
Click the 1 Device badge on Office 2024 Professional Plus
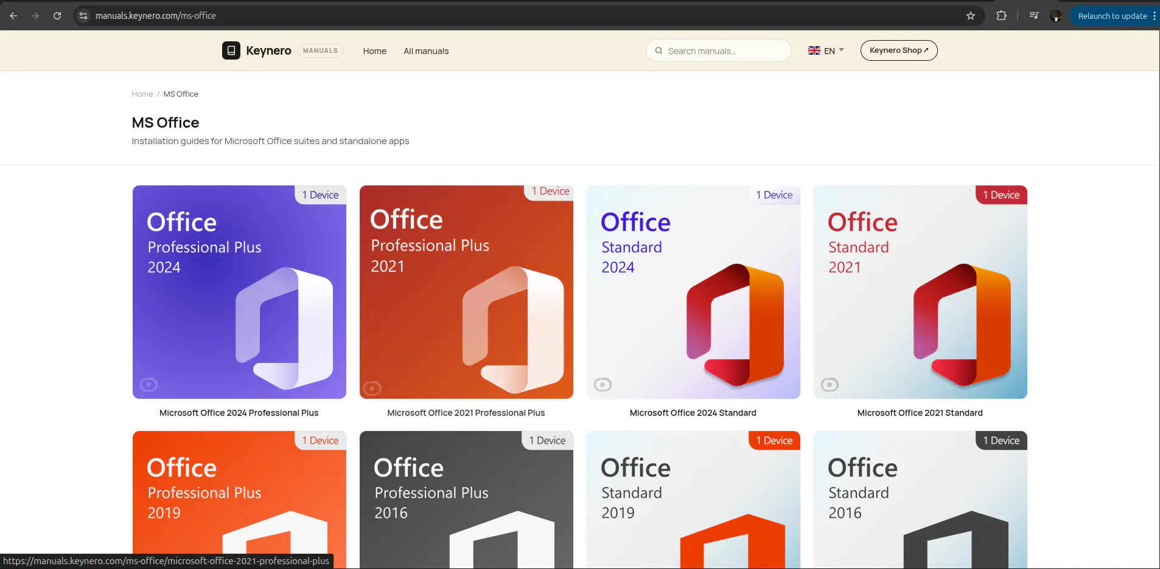click(320, 195)
